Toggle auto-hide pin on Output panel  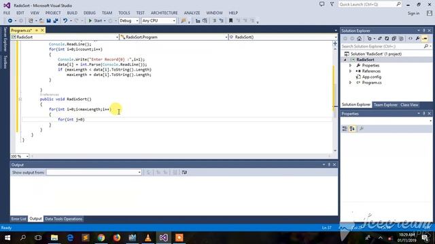click(x=329, y=165)
